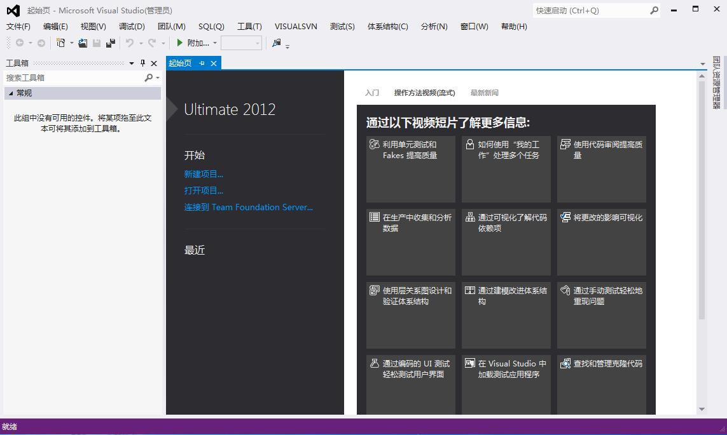The image size is (727, 435).
Task: Open the 分析(N) menu
Action: (x=434, y=27)
